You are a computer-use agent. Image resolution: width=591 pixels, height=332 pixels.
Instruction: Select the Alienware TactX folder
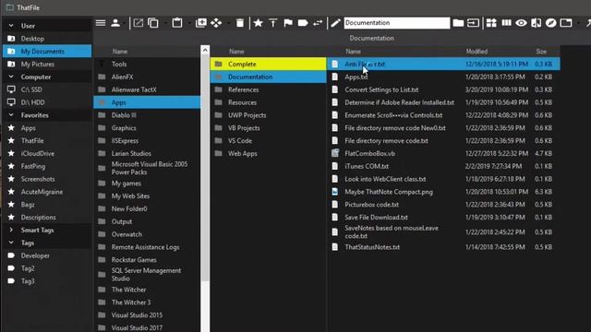[147, 89]
